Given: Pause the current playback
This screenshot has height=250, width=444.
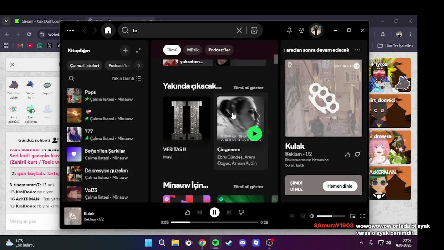Looking at the screenshot, I should [214, 212].
